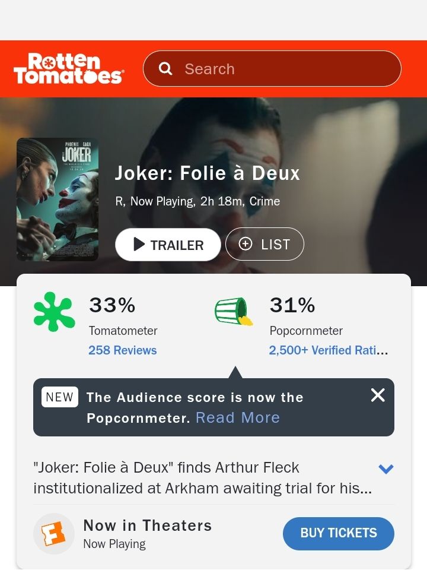Click the BUY TICKETS button
The image size is (427, 570).
339,533
